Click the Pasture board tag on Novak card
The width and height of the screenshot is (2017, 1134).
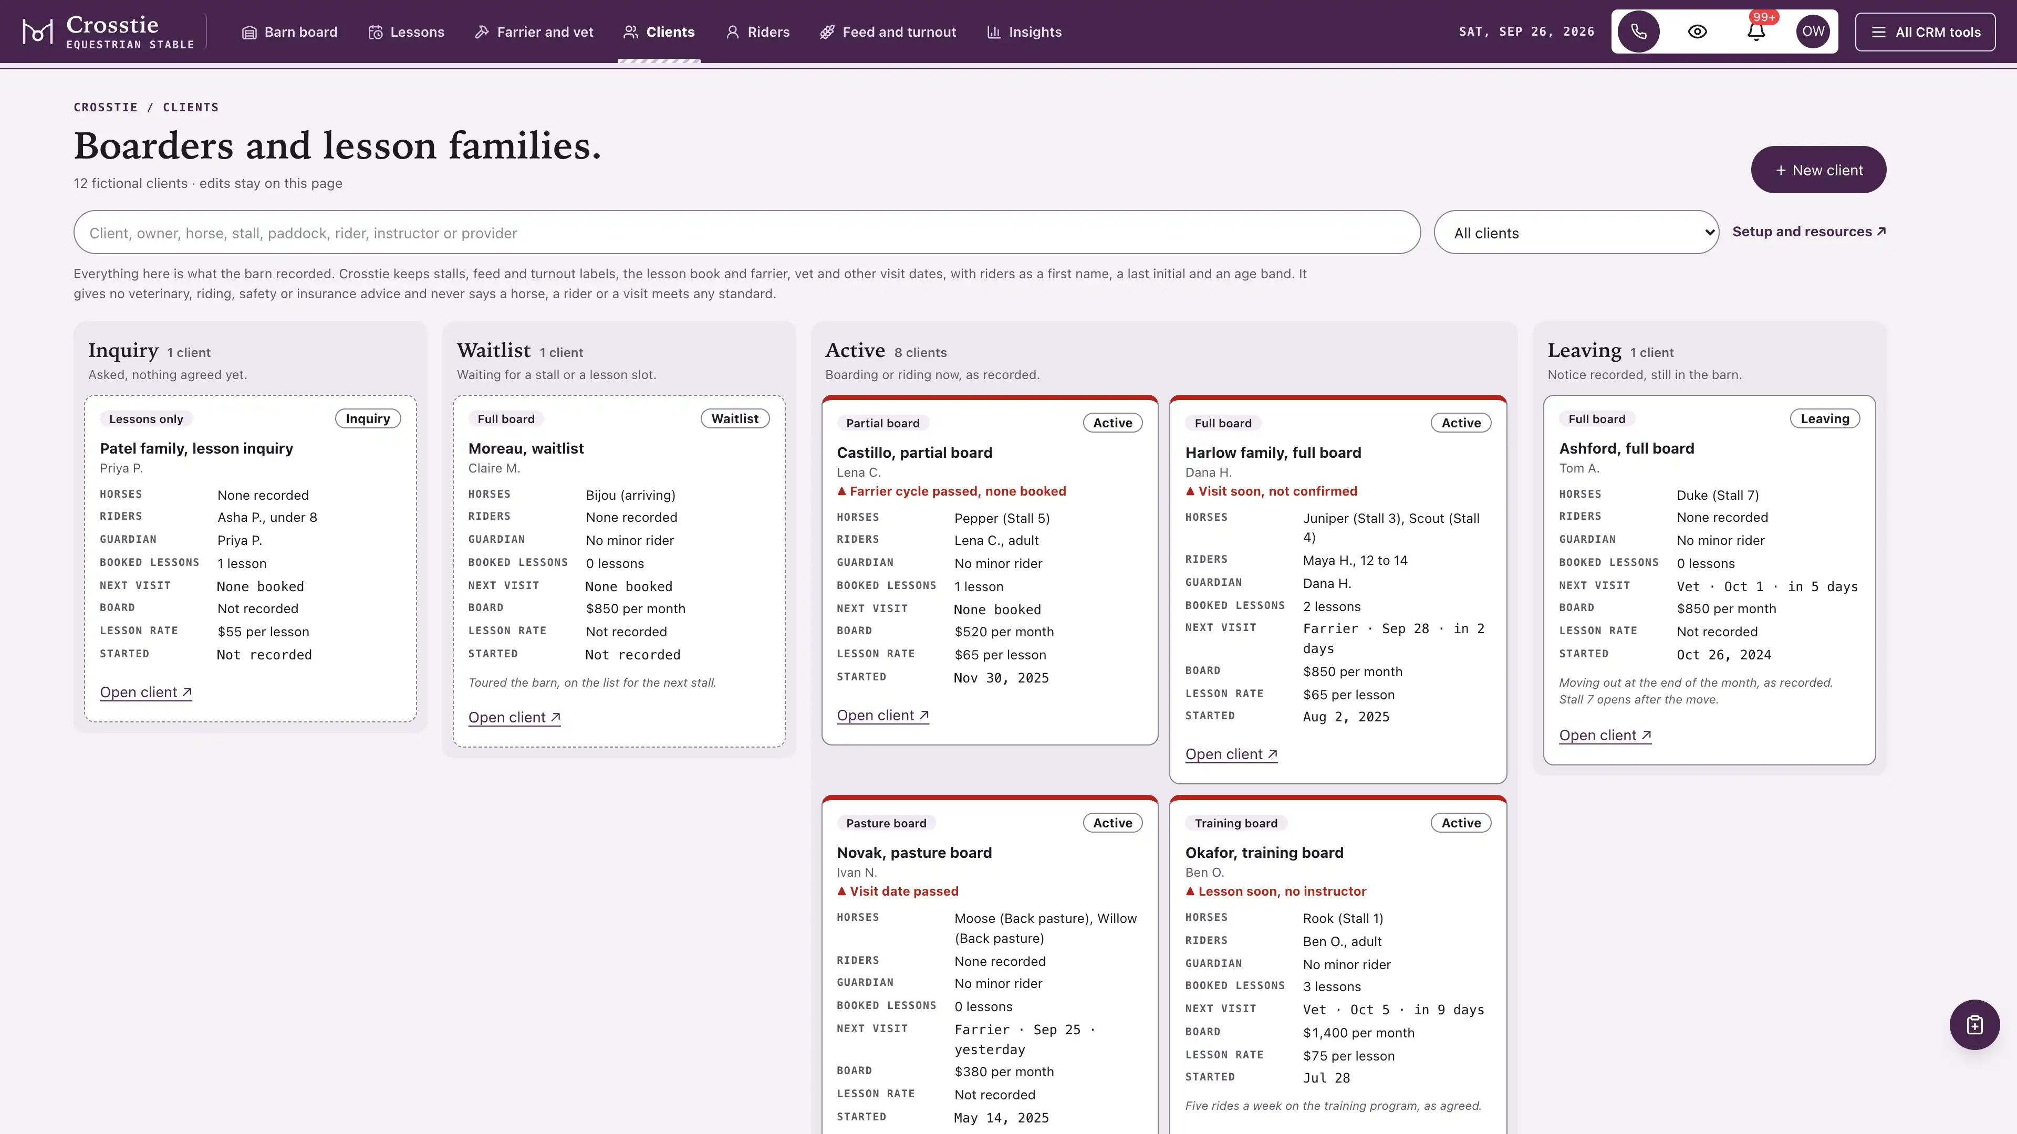[x=886, y=823]
